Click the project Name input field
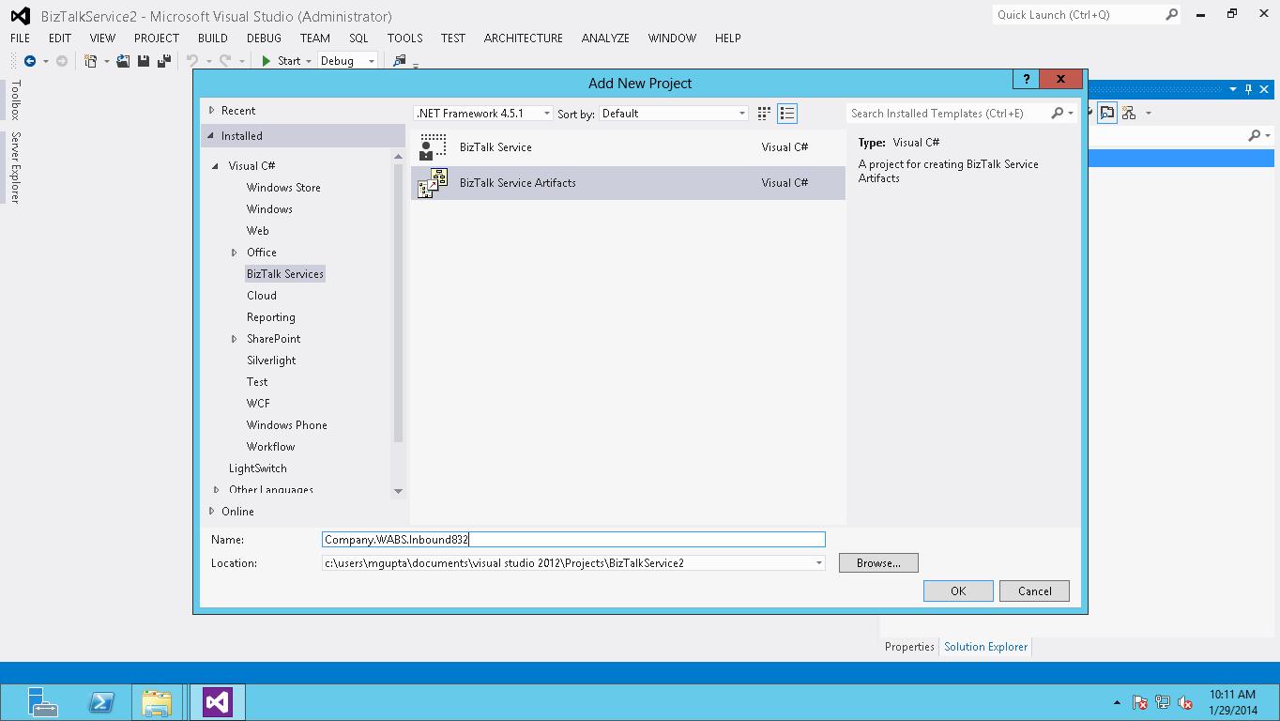The height and width of the screenshot is (721, 1280). [573, 540]
